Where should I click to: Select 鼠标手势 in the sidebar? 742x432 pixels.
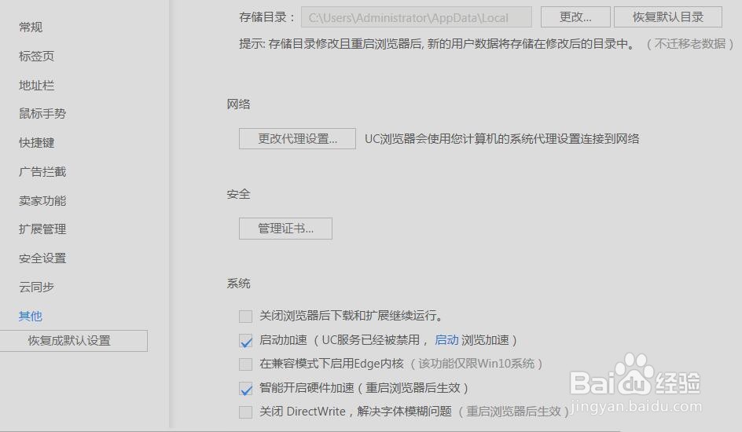[42, 114]
